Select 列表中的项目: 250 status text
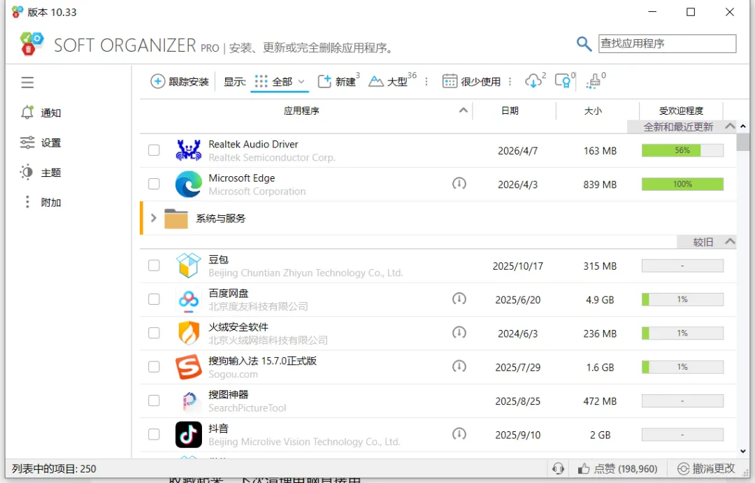This screenshot has height=483, width=755. point(54,468)
